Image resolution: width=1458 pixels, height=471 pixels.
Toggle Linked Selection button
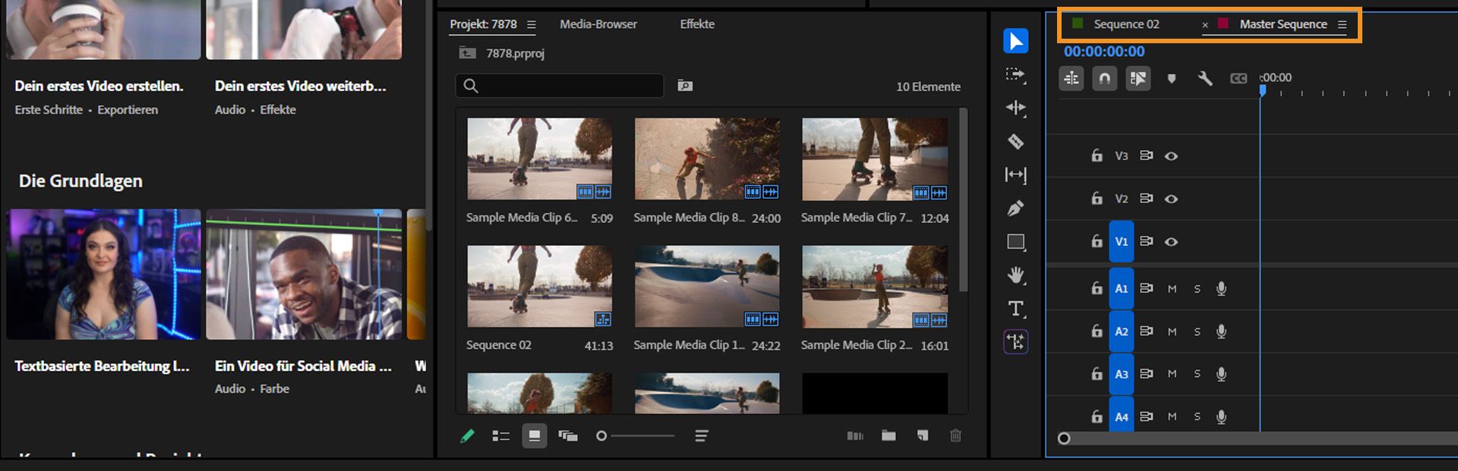pyautogui.click(x=1138, y=78)
